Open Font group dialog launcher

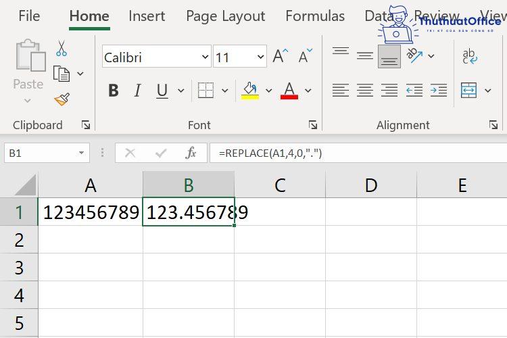click(x=313, y=125)
